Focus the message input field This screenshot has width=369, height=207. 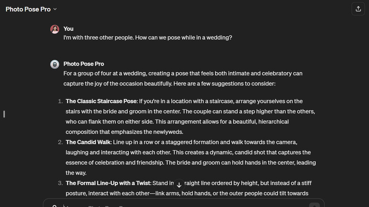pos(180,205)
